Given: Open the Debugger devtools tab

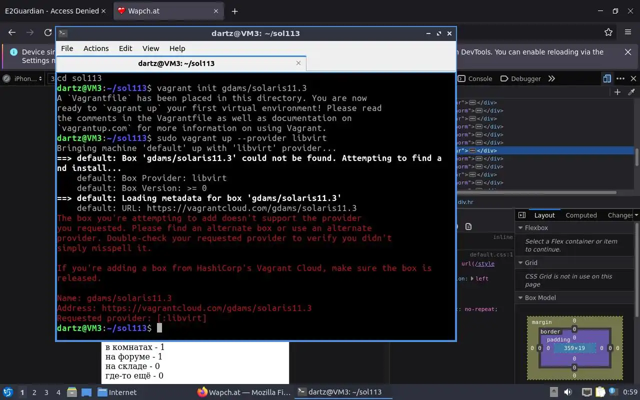Looking at the screenshot, I should (520, 78).
